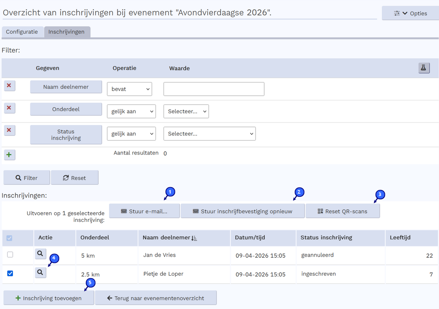Image resolution: width=439 pixels, height=309 pixels.
Task: Delete the Status inschrijving filter row
Action: (9, 130)
